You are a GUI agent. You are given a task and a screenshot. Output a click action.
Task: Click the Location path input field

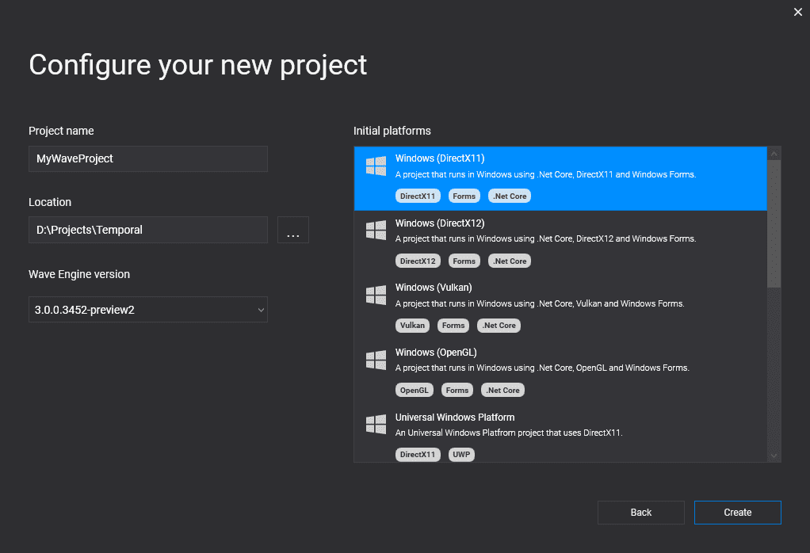pyautogui.click(x=147, y=230)
